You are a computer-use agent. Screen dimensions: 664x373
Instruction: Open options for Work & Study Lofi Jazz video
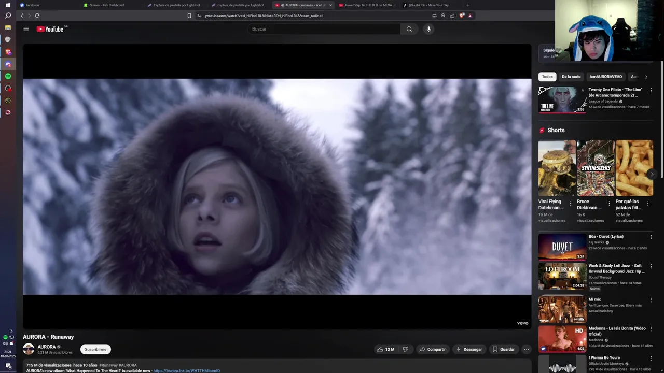(651, 266)
